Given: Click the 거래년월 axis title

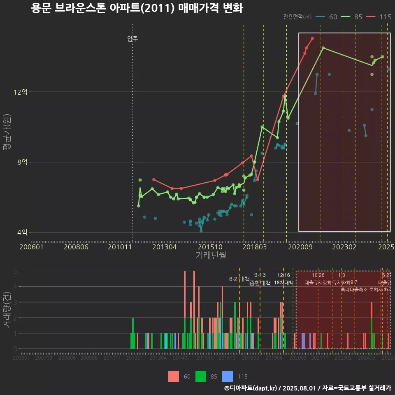Looking at the screenshot, I should point(211,255).
